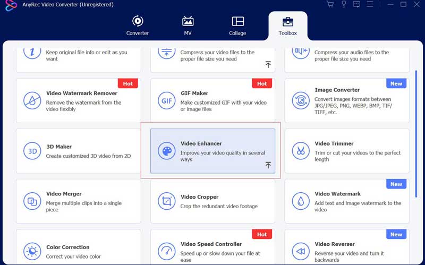Open the Image Converter title

337,90
